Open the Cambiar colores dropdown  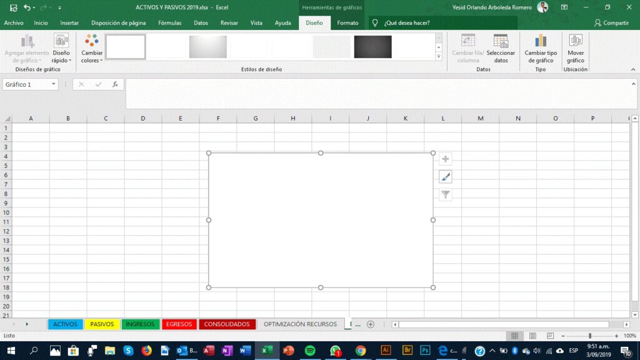[x=92, y=49]
